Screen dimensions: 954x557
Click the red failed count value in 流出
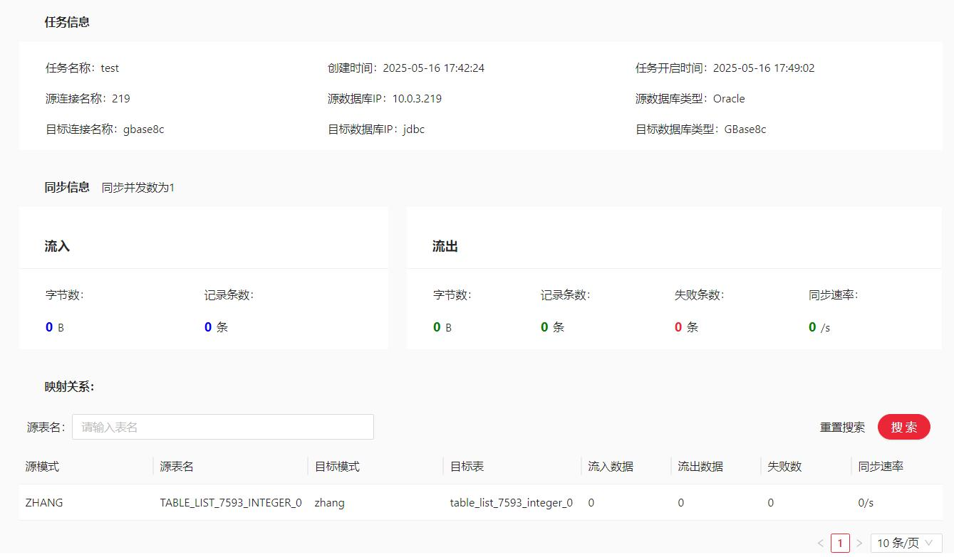click(x=678, y=327)
